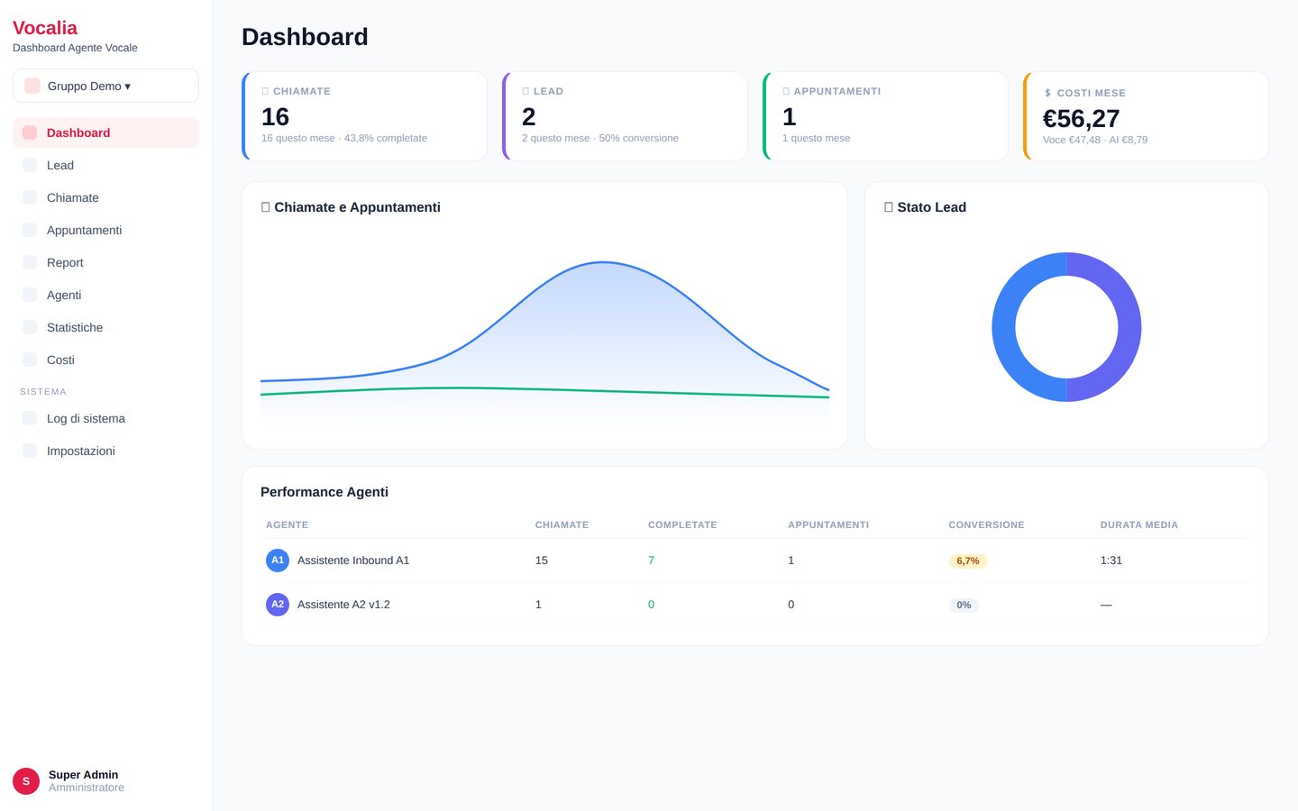The image size is (1298, 811).
Task: Select Dashboard in the sidebar
Action: (105, 132)
